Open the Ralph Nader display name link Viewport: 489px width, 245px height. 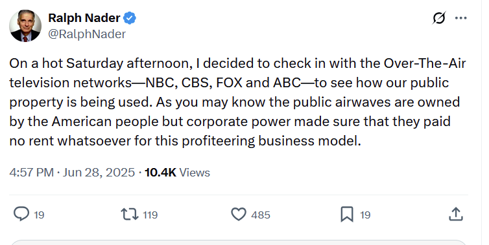[84, 18]
